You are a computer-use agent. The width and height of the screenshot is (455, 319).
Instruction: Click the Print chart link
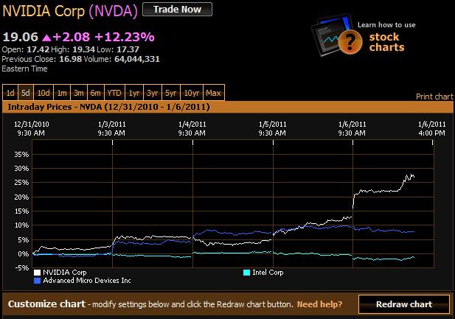tap(434, 97)
